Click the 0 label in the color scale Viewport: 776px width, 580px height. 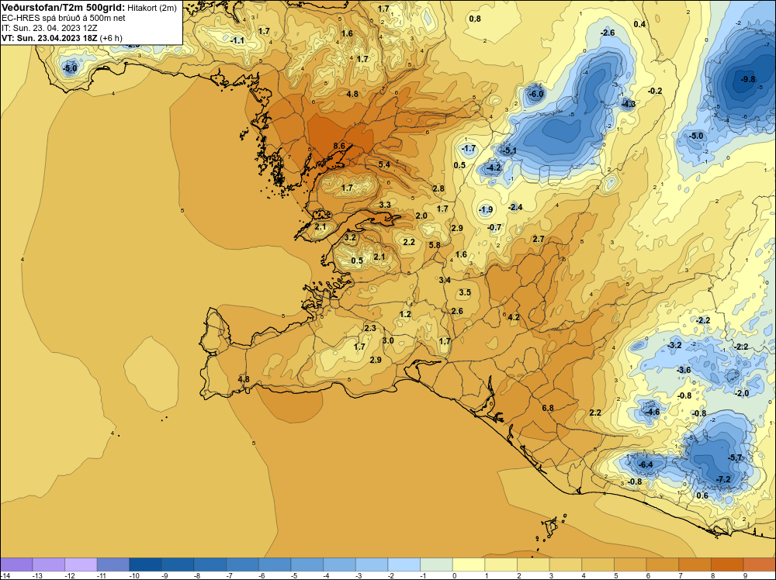point(454,575)
